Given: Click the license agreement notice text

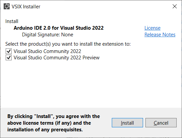Looking at the screenshot, I should pos(54,123).
